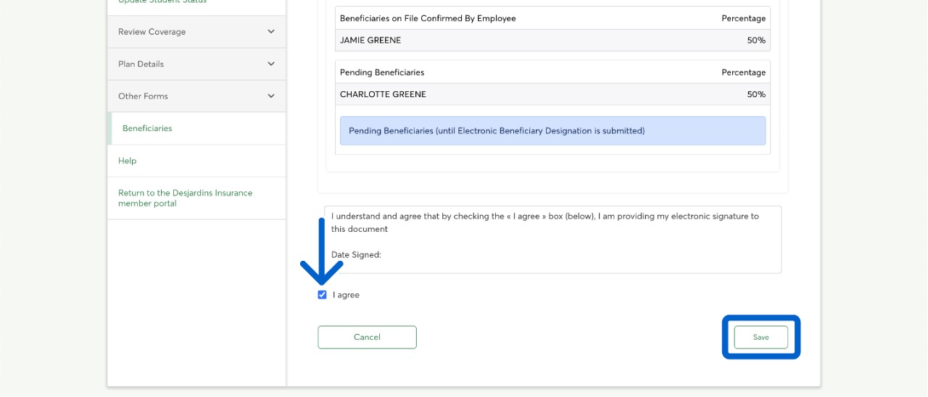This screenshot has width=928, height=397.
Task: Expand the Other Forms chevron arrow
Action: click(270, 96)
